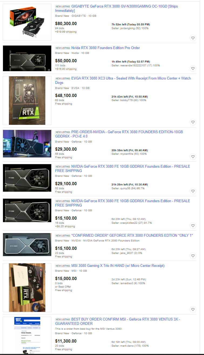Open MSI 3080 Gaming X Trio IN HAND link
Screen dimensions: 204x355
click(x=118, y=266)
